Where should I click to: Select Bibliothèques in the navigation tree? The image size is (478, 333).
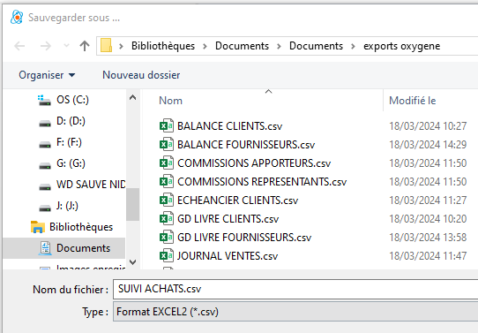point(81,227)
